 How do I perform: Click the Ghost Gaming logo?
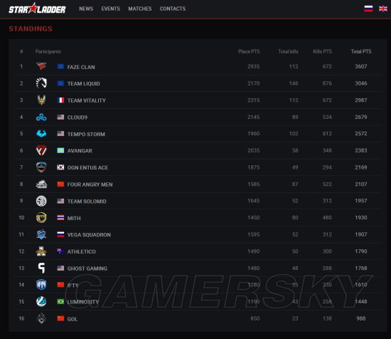pos(42,268)
